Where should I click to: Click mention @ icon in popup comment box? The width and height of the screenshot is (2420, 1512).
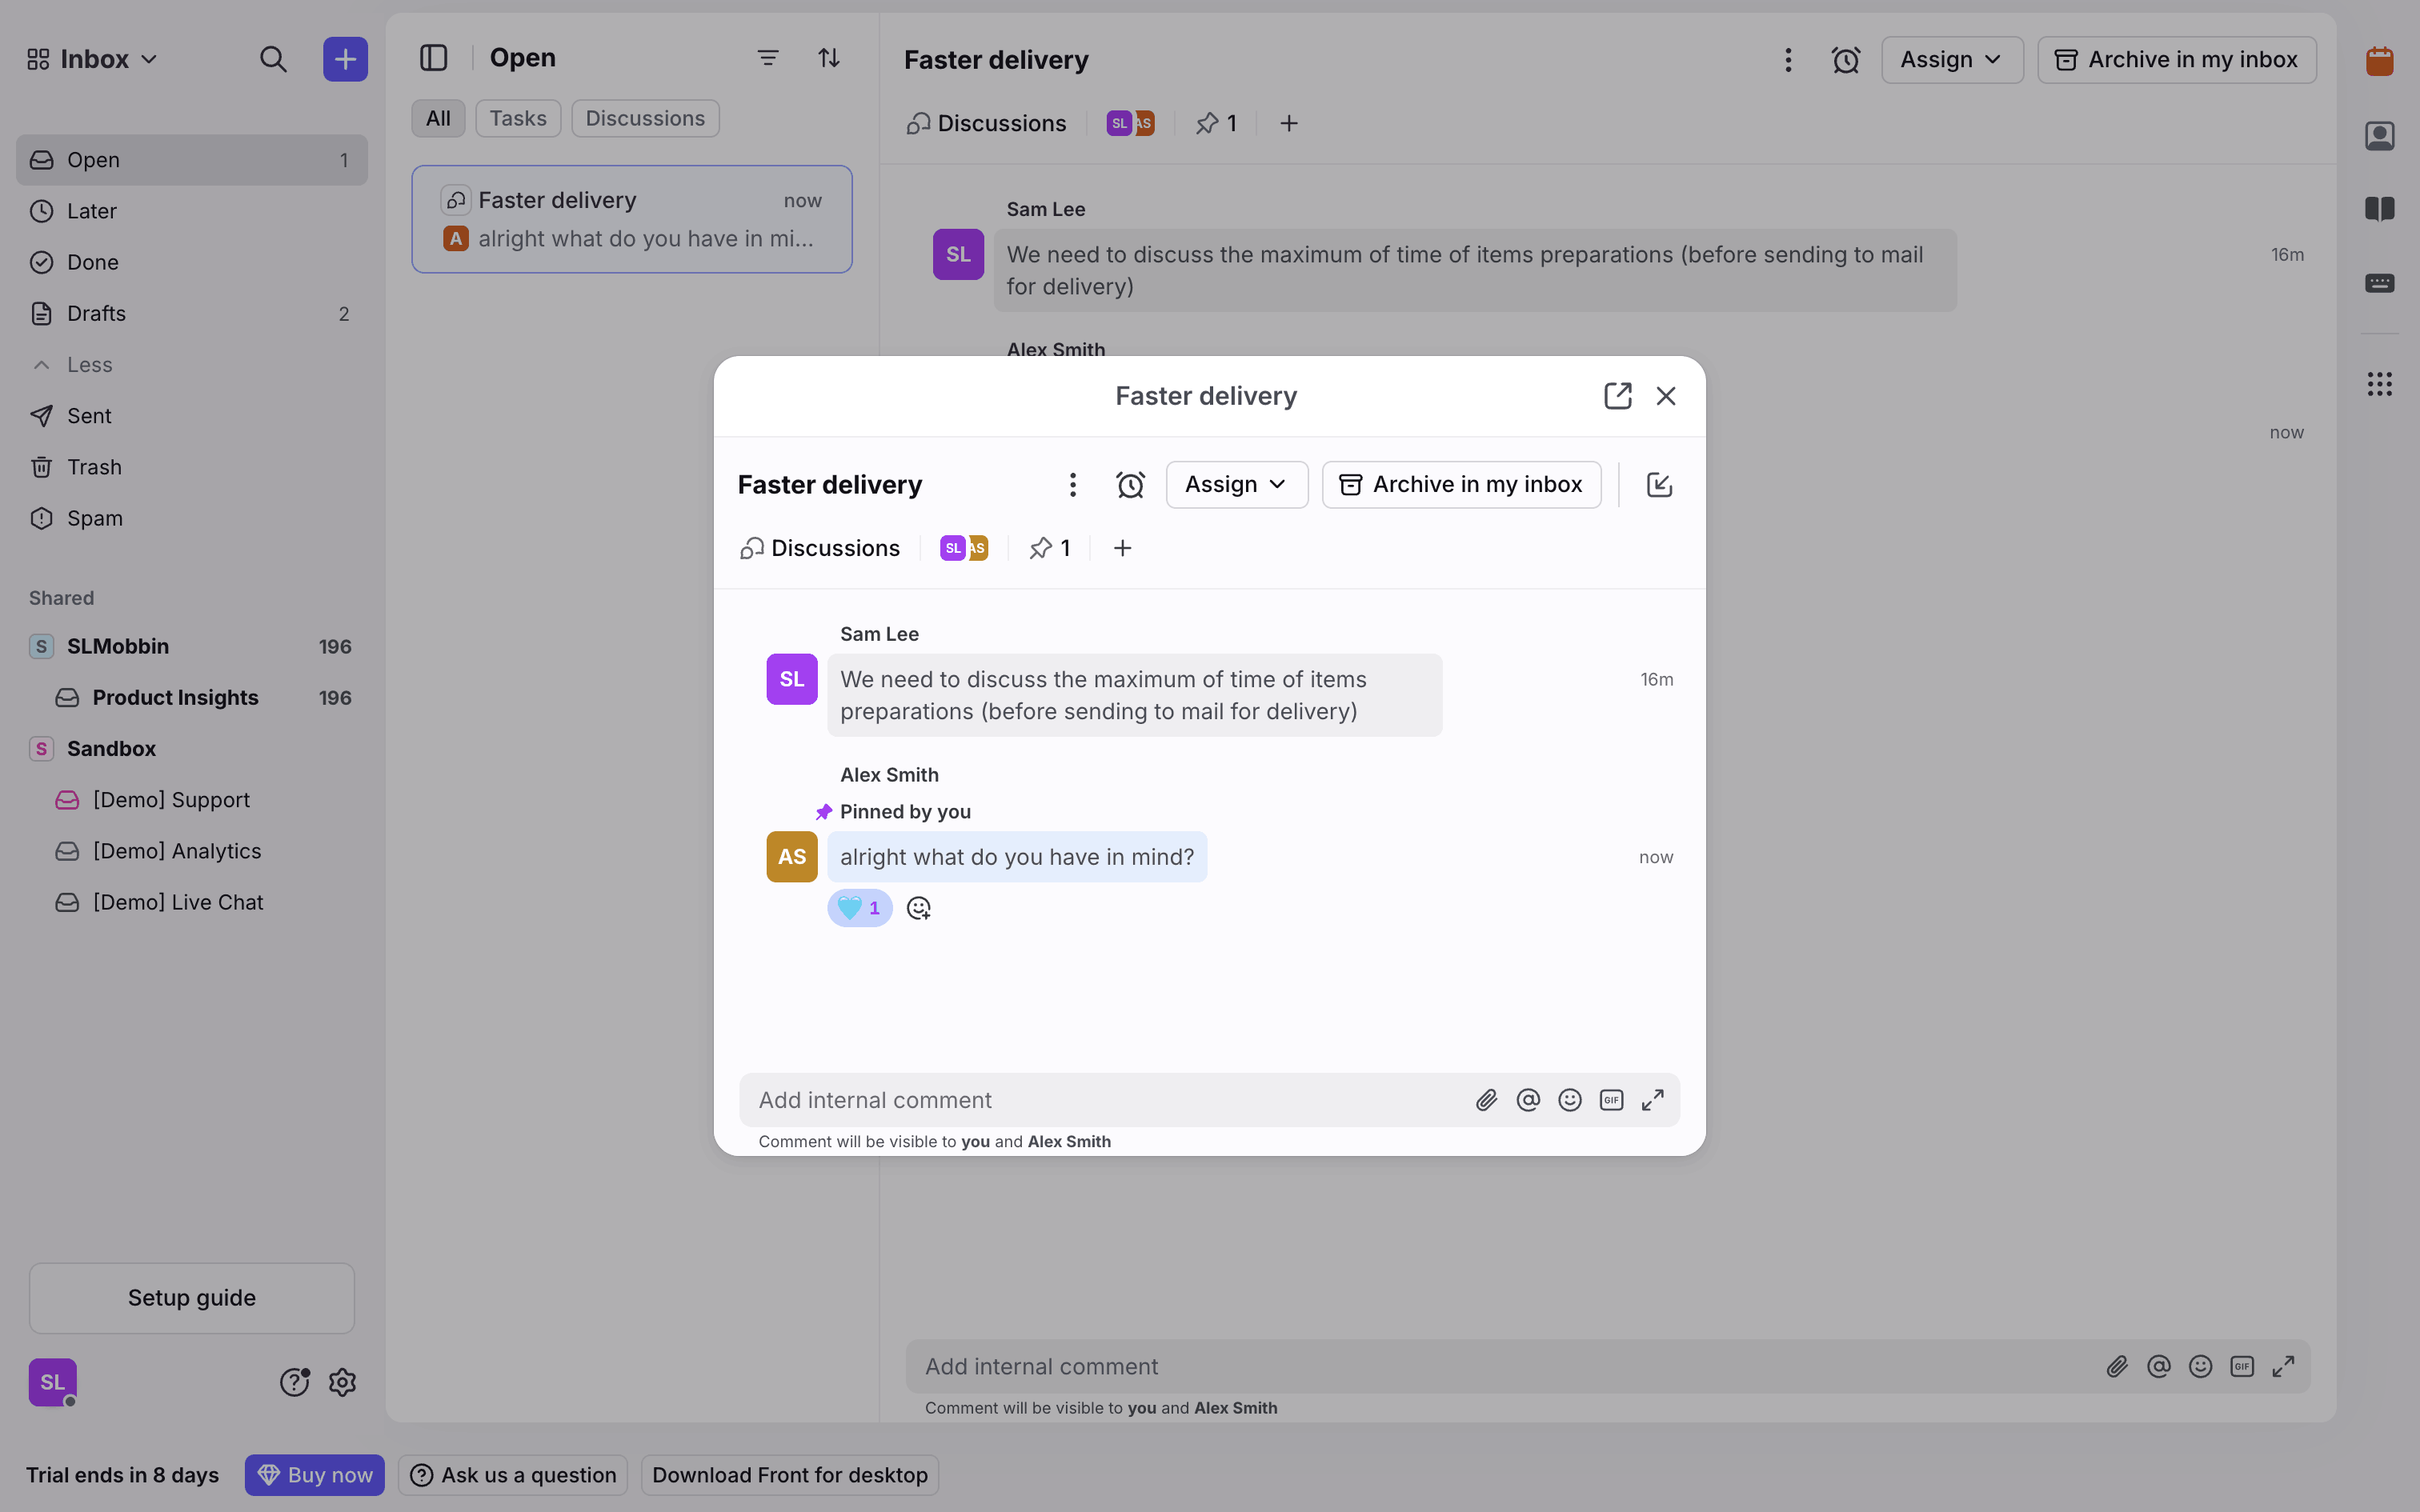coord(1528,1100)
